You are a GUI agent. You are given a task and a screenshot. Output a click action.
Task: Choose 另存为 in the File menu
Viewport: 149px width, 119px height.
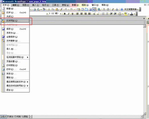tap(15, 33)
